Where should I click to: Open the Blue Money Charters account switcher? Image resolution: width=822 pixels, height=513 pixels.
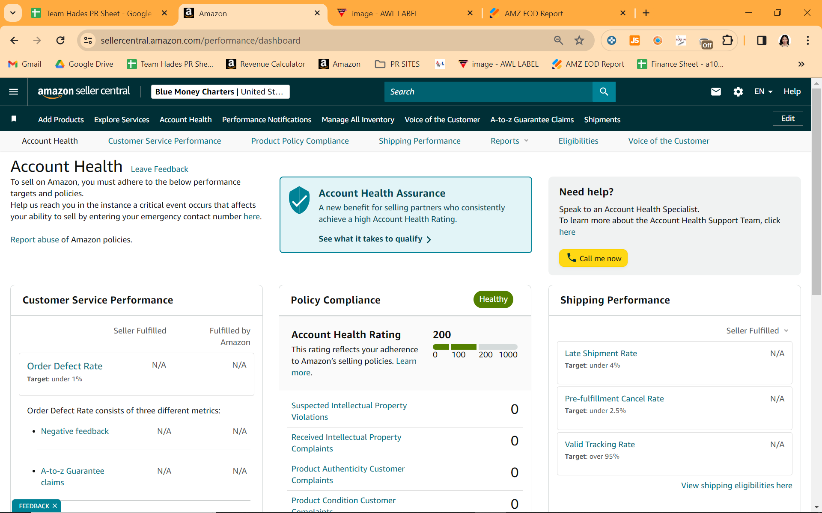220,91
